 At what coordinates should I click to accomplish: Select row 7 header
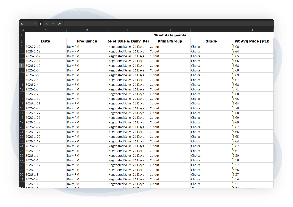[x=22, y=66]
